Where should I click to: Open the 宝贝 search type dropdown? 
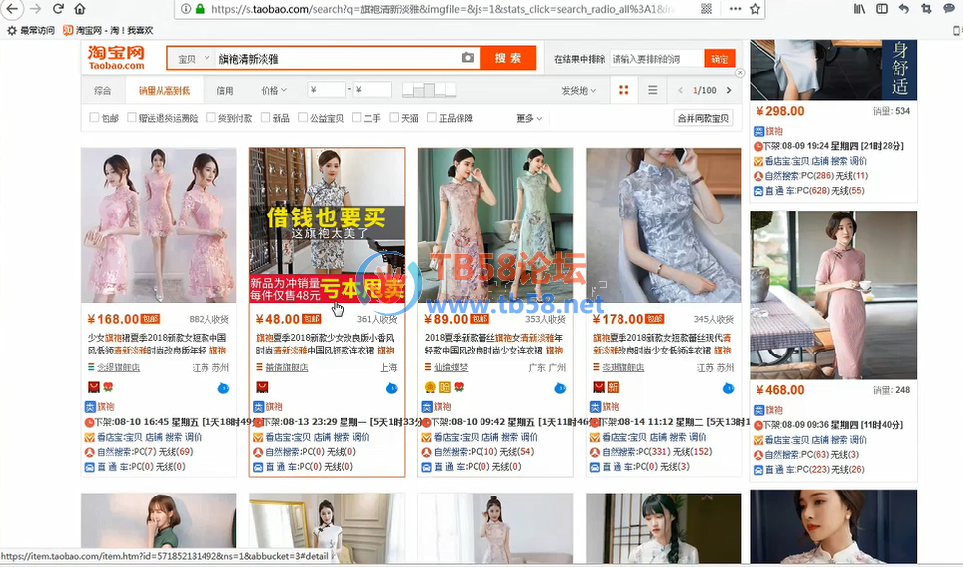[192, 58]
